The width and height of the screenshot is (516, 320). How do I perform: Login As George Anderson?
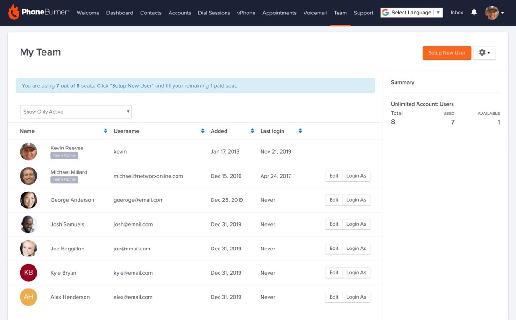click(x=356, y=200)
